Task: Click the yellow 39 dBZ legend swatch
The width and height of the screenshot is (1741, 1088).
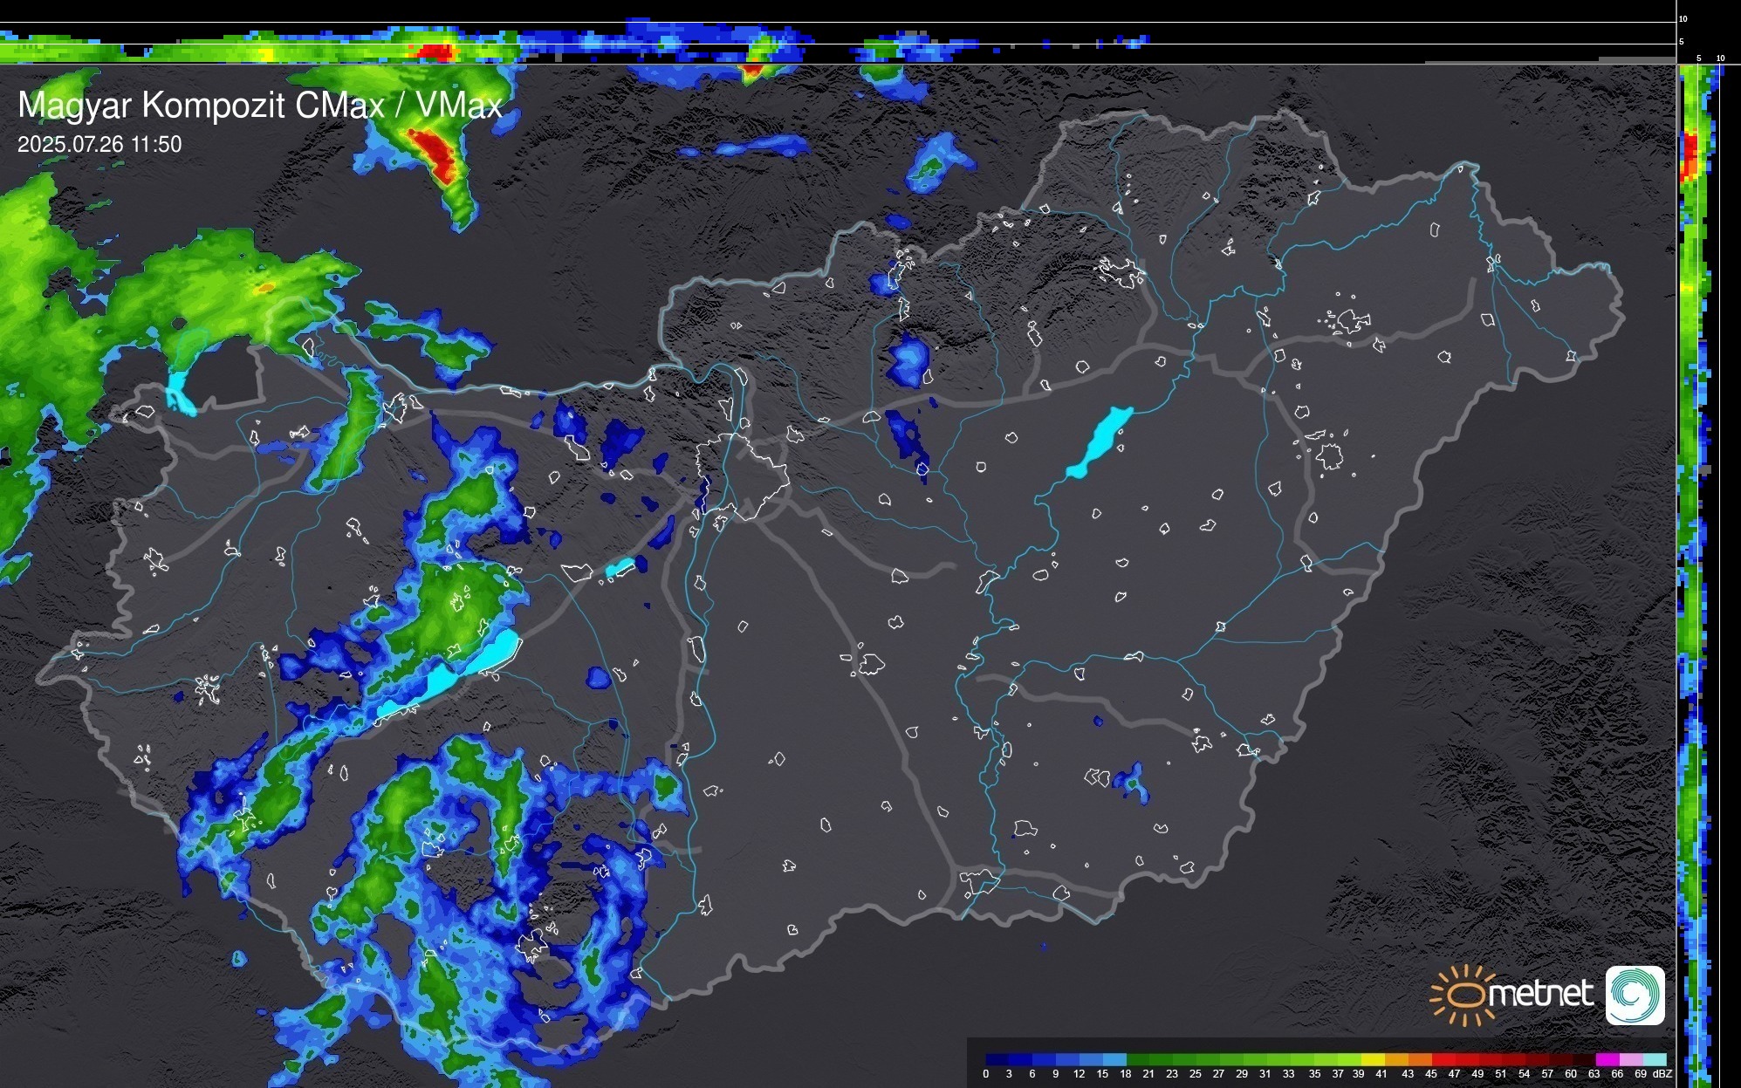Action: [x=1373, y=1059]
